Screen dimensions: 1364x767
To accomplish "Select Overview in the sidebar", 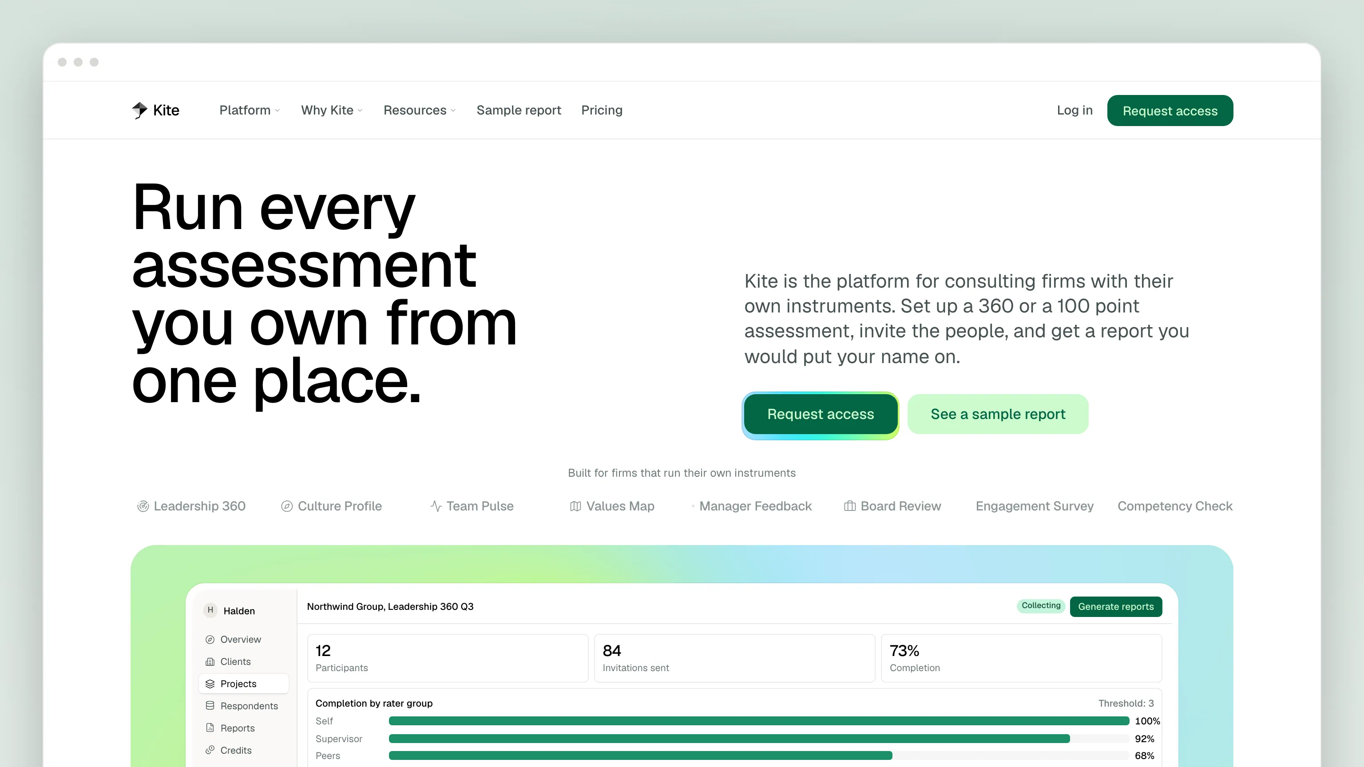I will 244,640.
